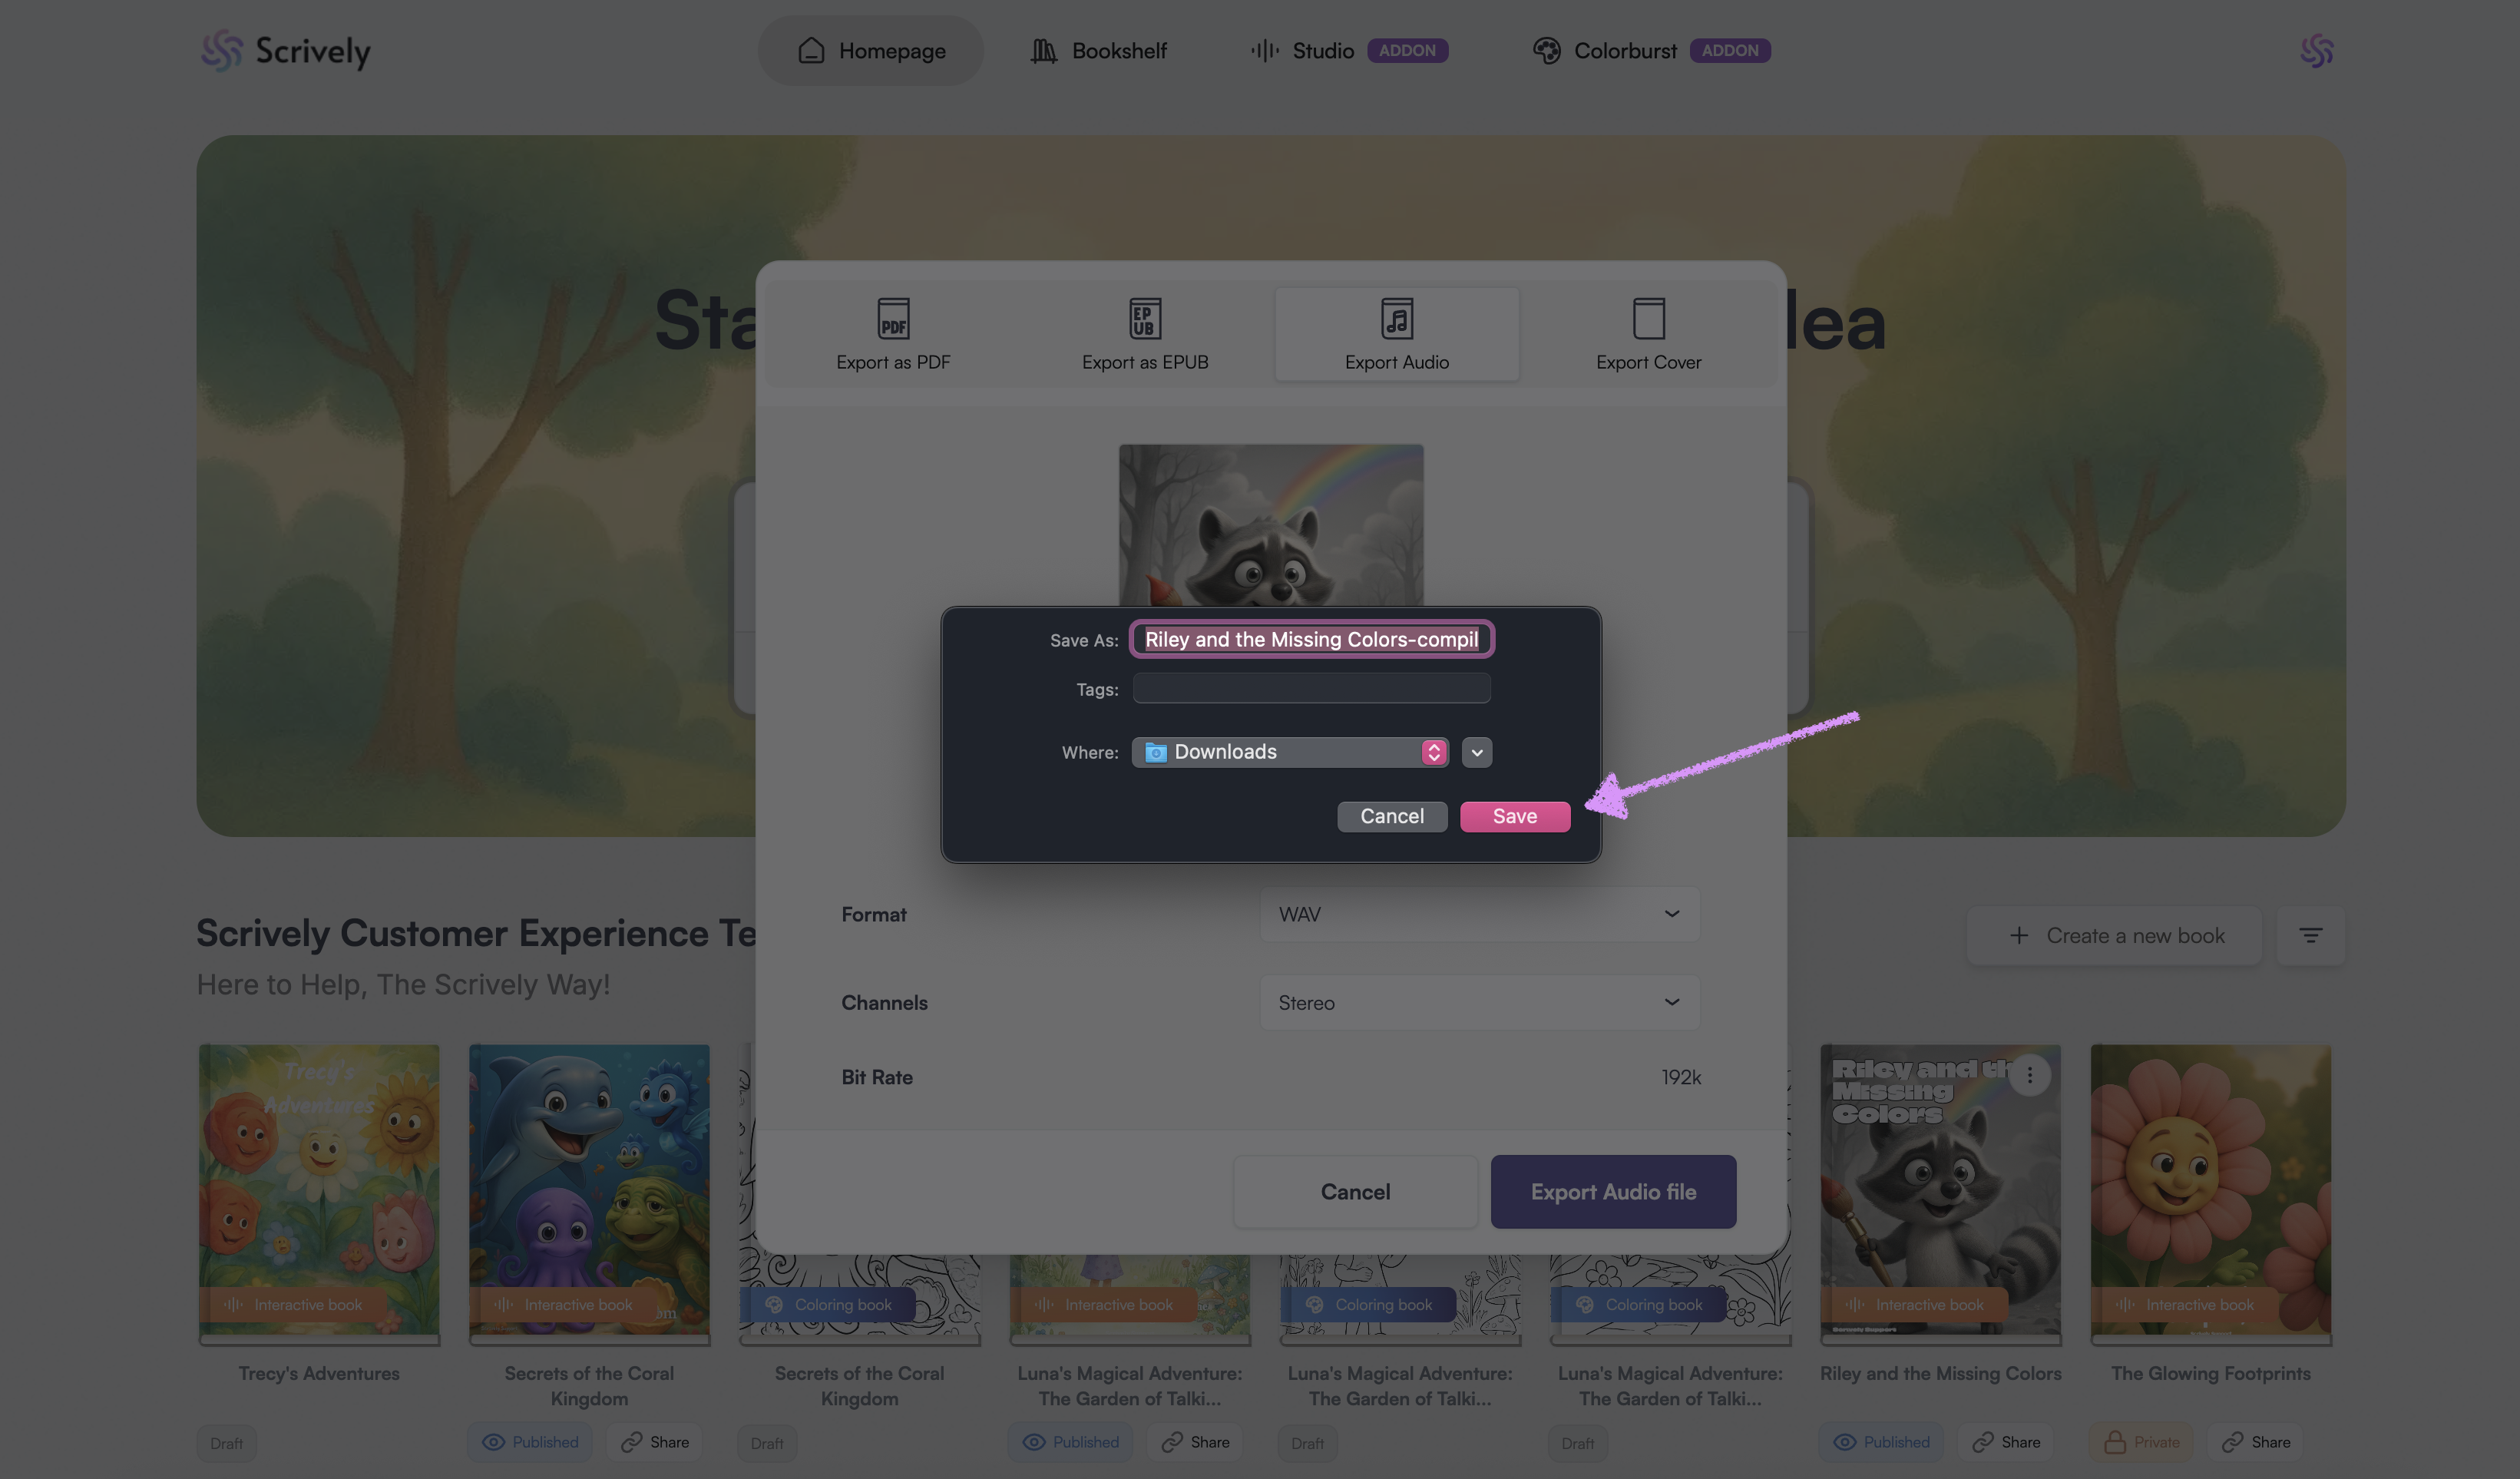Click the Export as PDF icon
This screenshot has width=2520, height=1479.
tap(893, 319)
